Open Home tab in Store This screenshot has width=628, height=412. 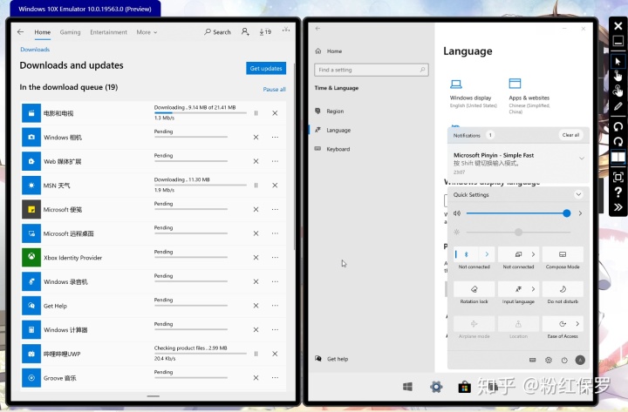(43, 32)
